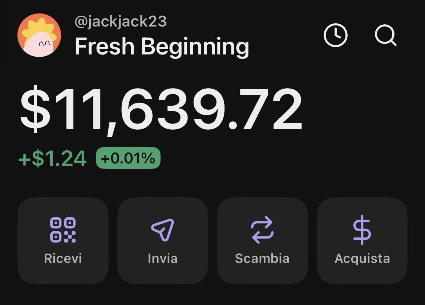
Task: Tap the Scambia text label
Action: [x=262, y=259]
